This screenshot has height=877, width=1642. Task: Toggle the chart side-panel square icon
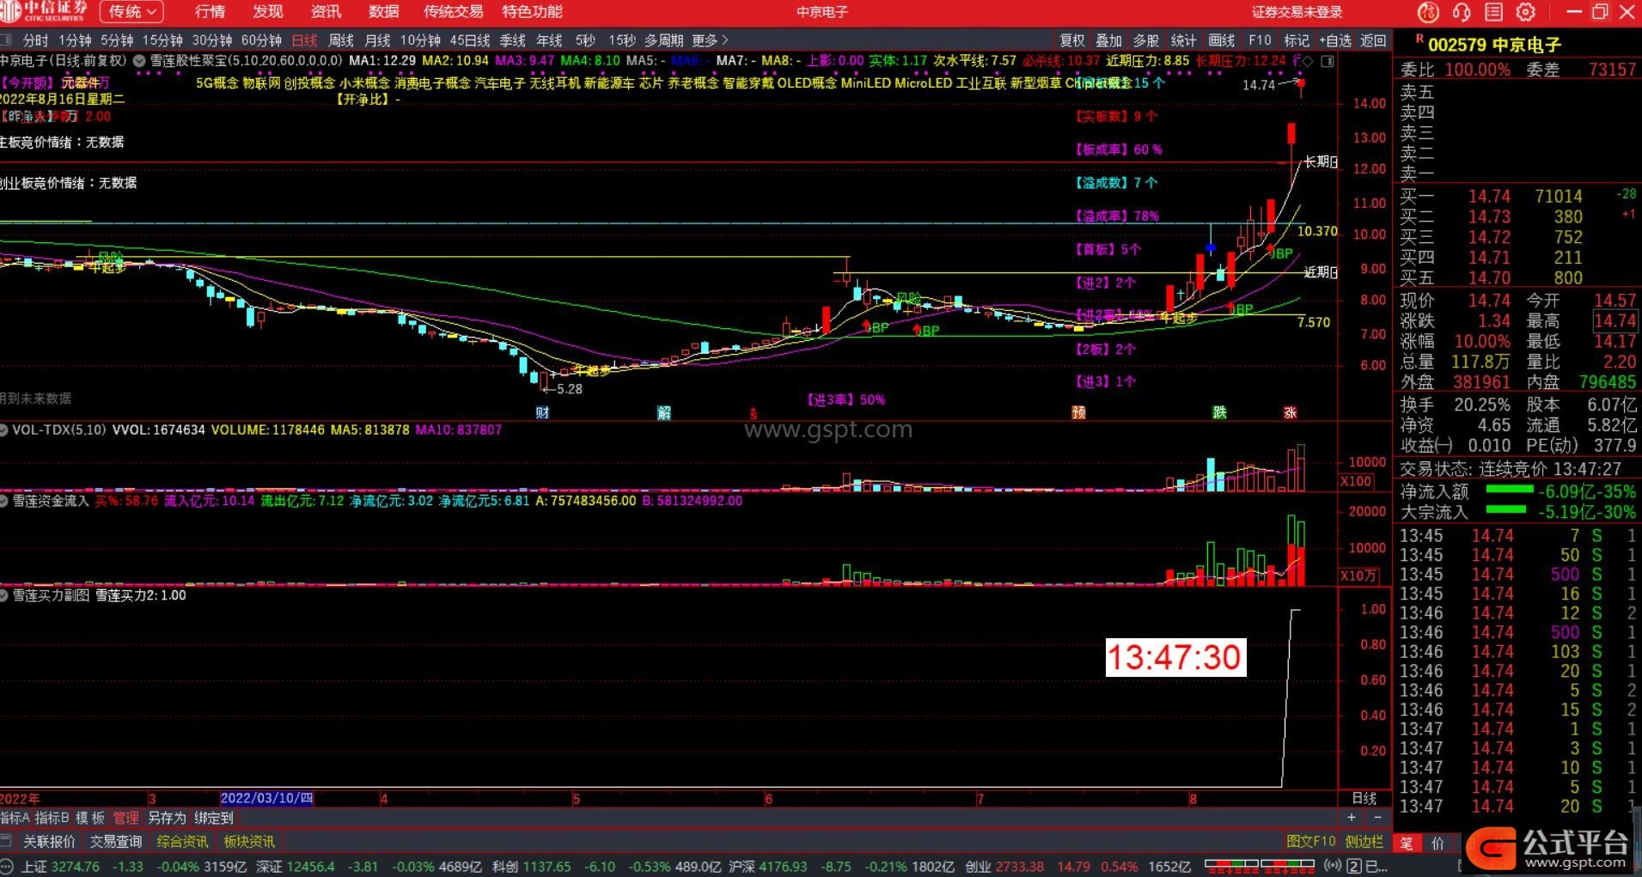[1328, 61]
